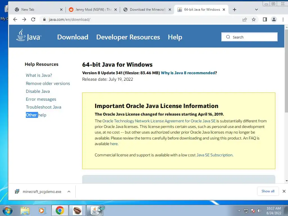Click the minecraft_pcgdemo.exe file icon
The height and width of the screenshot is (216, 288).
[17, 191]
